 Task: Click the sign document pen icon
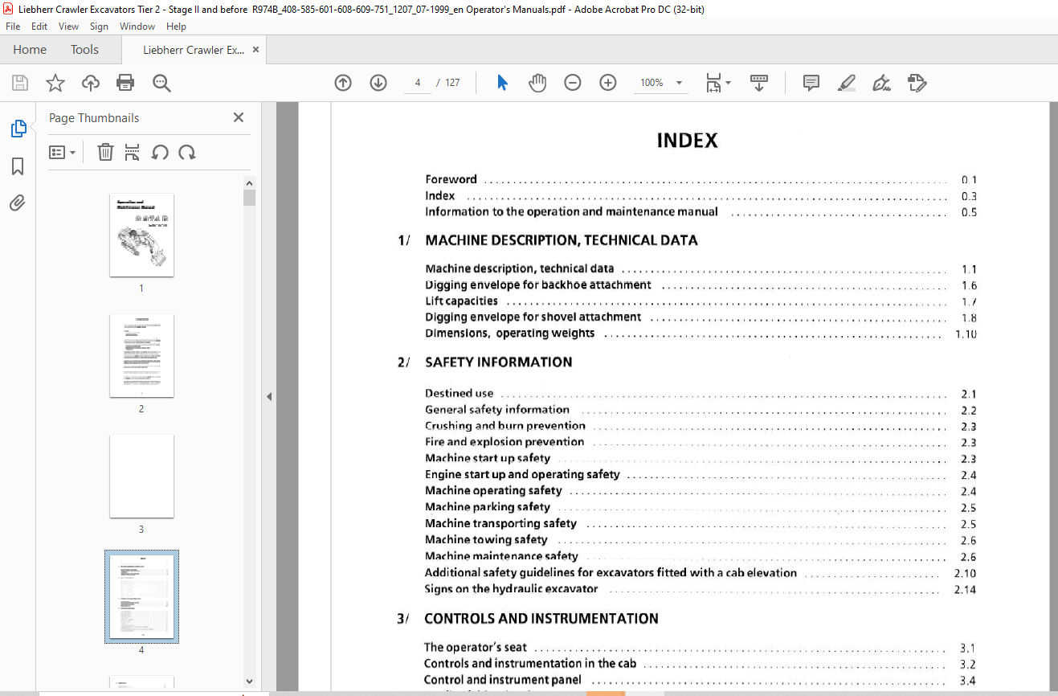coord(881,83)
